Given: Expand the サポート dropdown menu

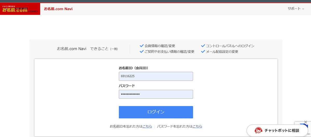Looking at the screenshot, I should coord(296,8).
